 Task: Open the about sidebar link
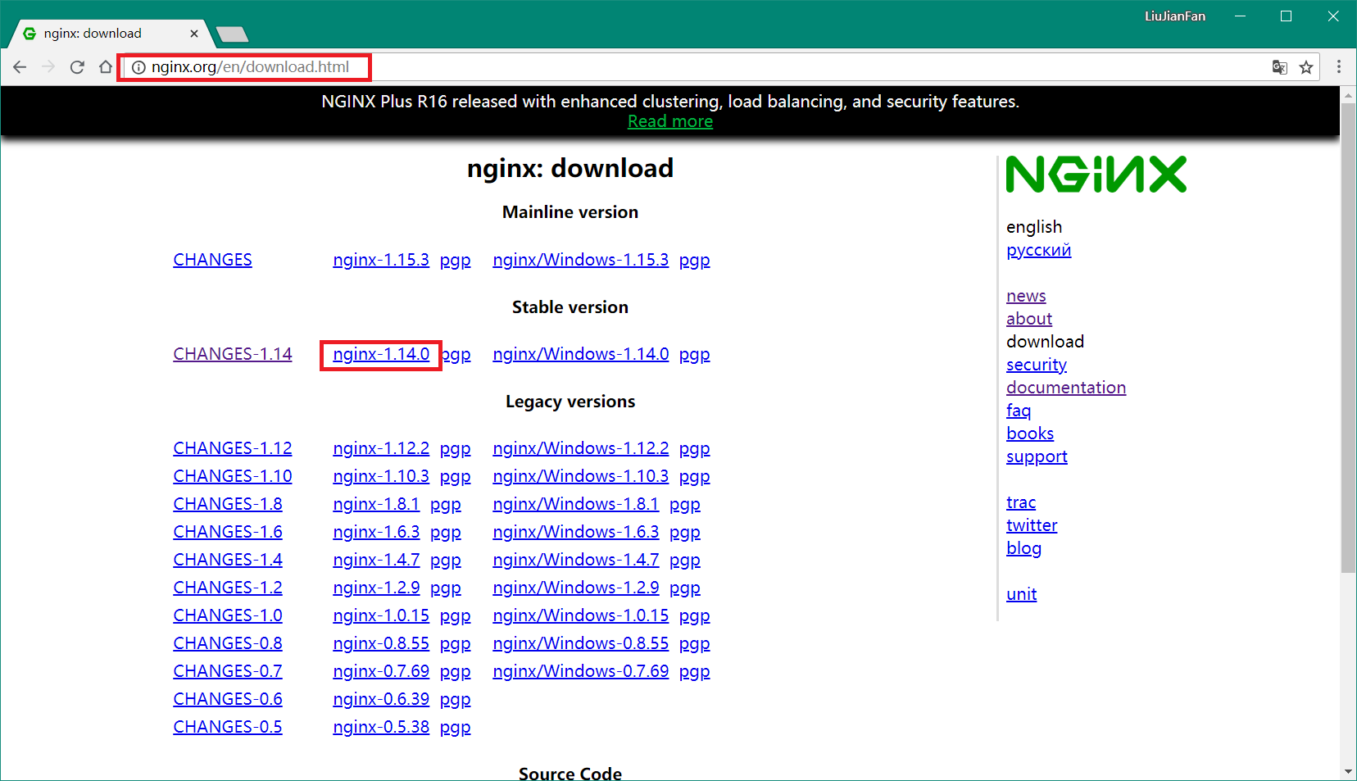click(x=1029, y=319)
